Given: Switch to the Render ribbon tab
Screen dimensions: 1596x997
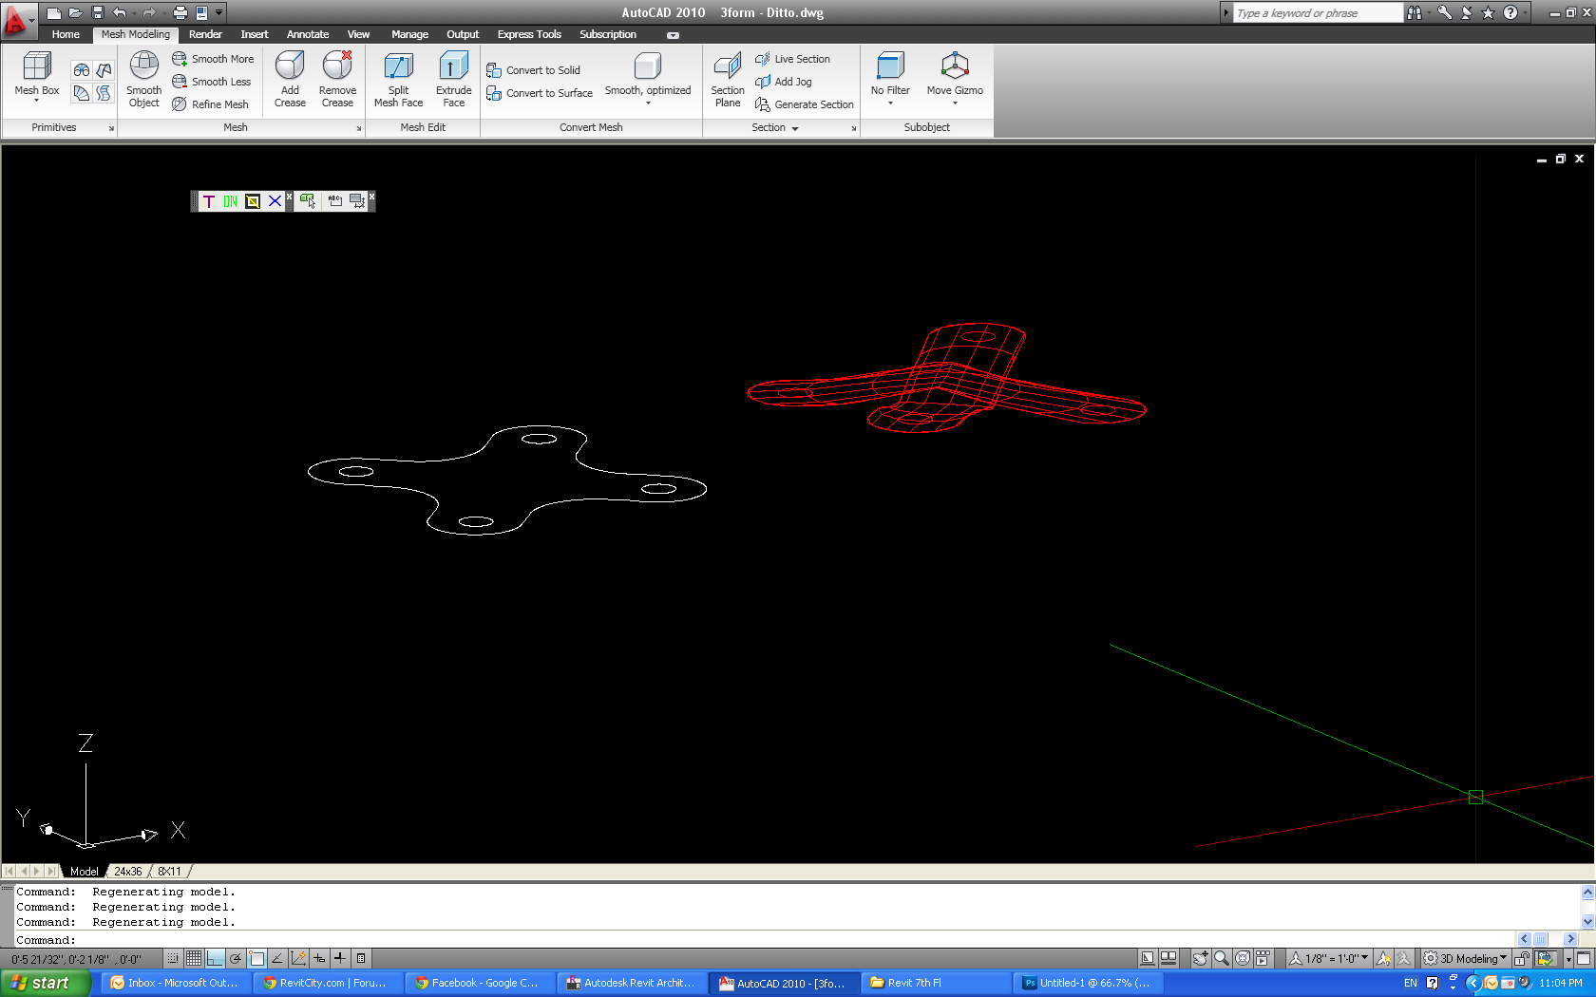Looking at the screenshot, I should coord(205,34).
